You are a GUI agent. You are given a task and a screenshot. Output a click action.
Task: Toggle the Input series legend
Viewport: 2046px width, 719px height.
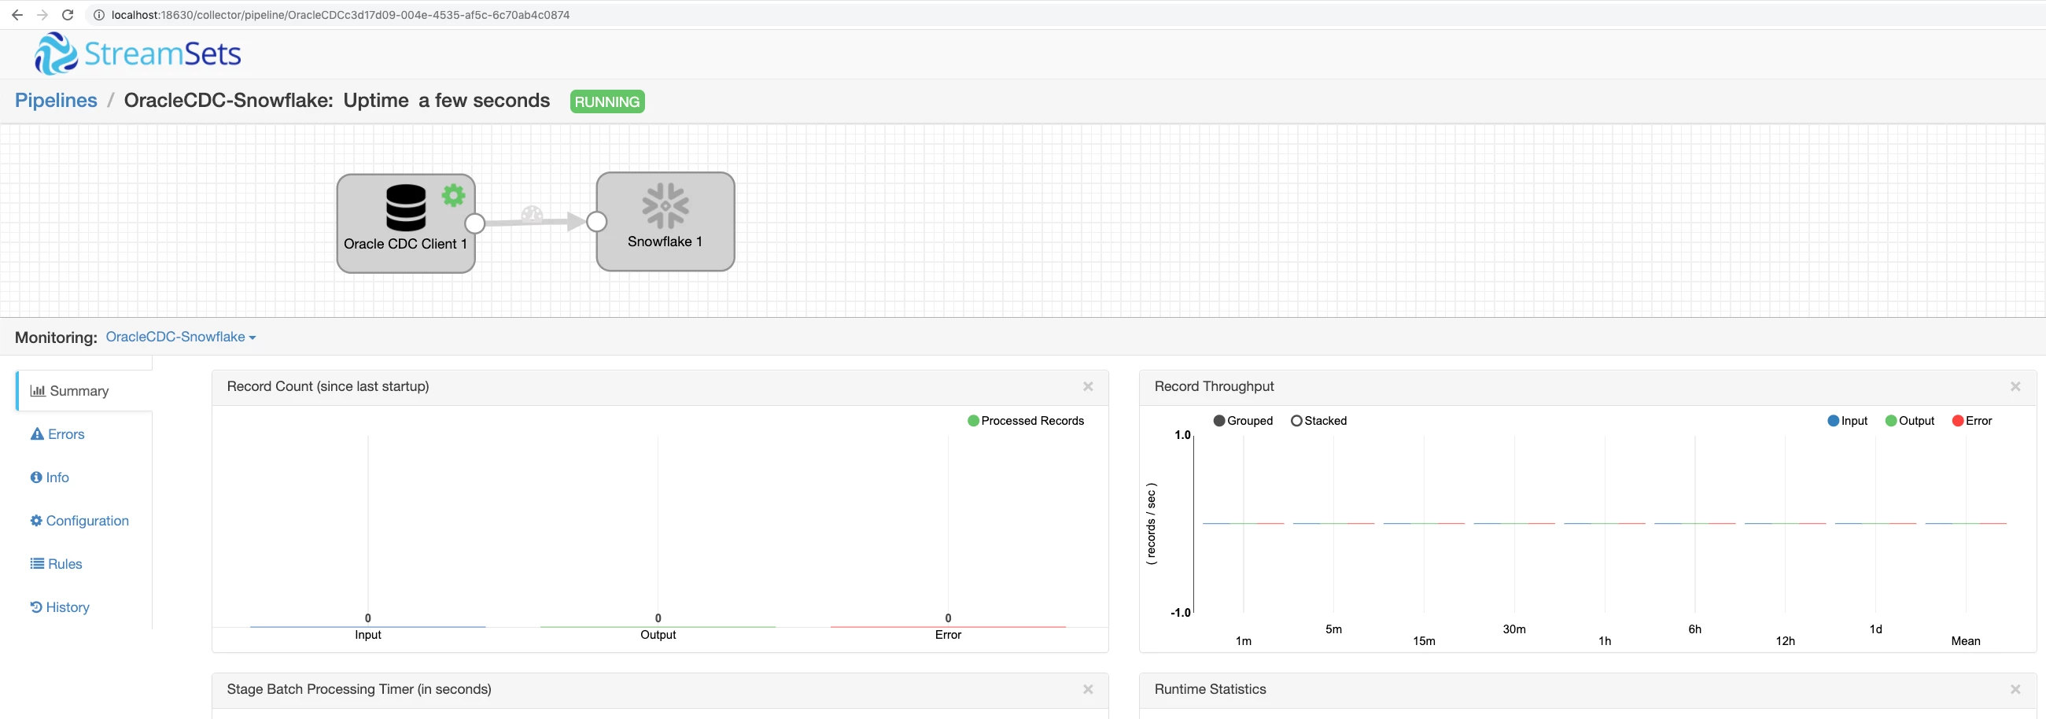(1848, 420)
